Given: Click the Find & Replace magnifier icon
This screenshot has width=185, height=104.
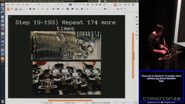Looking at the screenshot, I should (x=58, y=5).
